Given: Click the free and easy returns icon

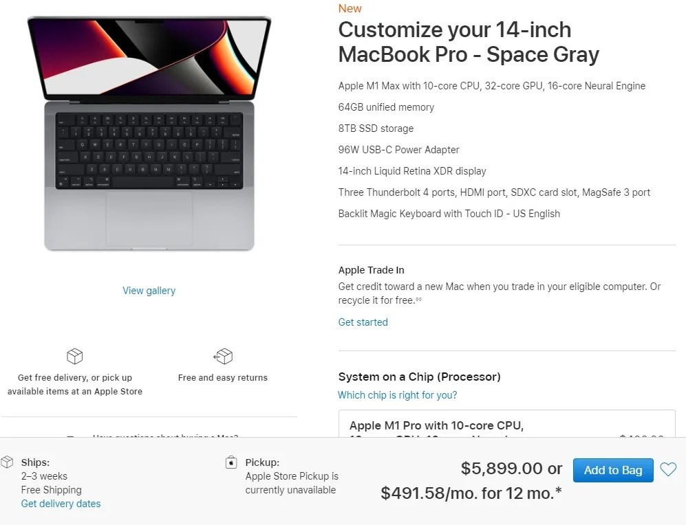Looking at the screenshot, I should (223, 356).
